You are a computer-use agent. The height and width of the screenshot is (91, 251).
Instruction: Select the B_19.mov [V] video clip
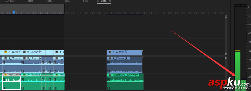[x=31, y=53]
